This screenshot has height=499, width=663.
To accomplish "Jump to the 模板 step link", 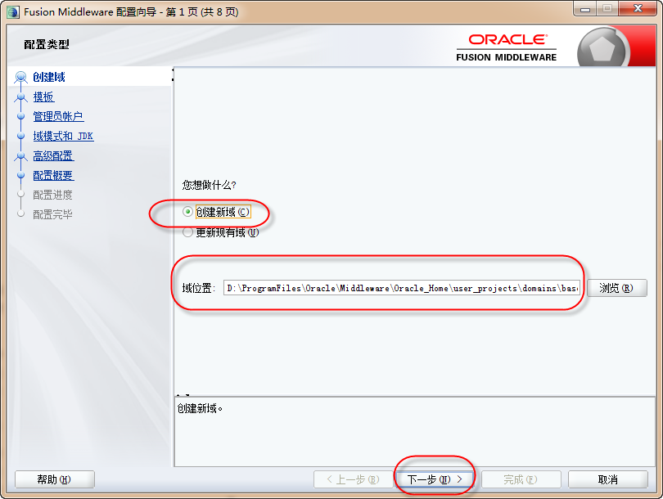I will point(43,97).
